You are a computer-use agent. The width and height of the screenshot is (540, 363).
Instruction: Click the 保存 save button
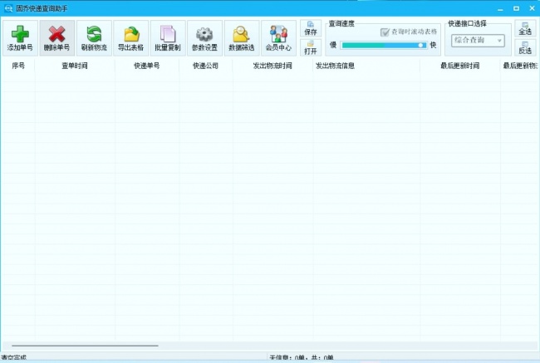tap(311, 28)
